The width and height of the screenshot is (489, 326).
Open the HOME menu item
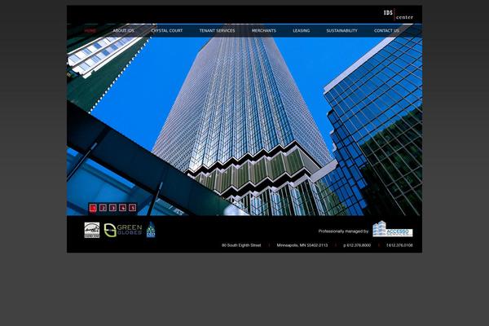(x=90, y=31)
